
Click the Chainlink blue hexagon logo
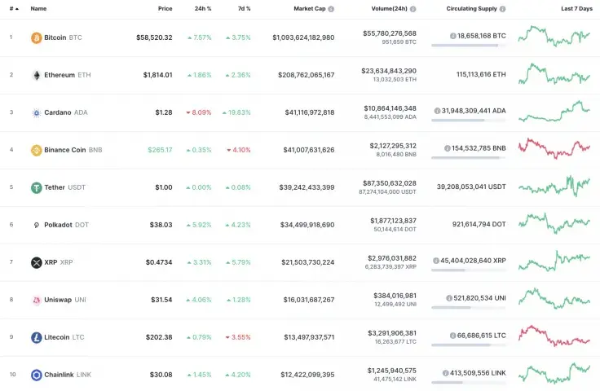[x=36, y=375]
